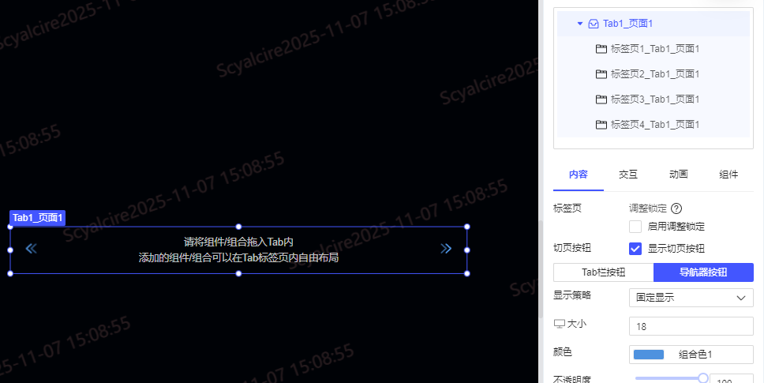Click folder icon of 标签页4_Tab1_页面1

pyautogui.click(x=601, y=125)
